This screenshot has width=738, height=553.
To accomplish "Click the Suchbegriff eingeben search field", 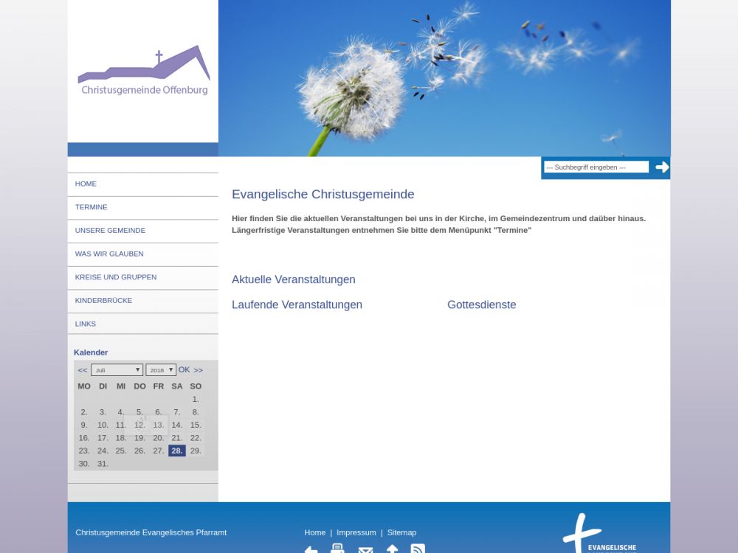I will 596,167.
